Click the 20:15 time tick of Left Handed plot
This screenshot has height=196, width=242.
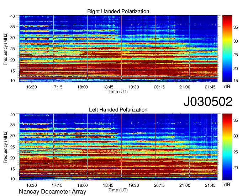pos(159,185)
